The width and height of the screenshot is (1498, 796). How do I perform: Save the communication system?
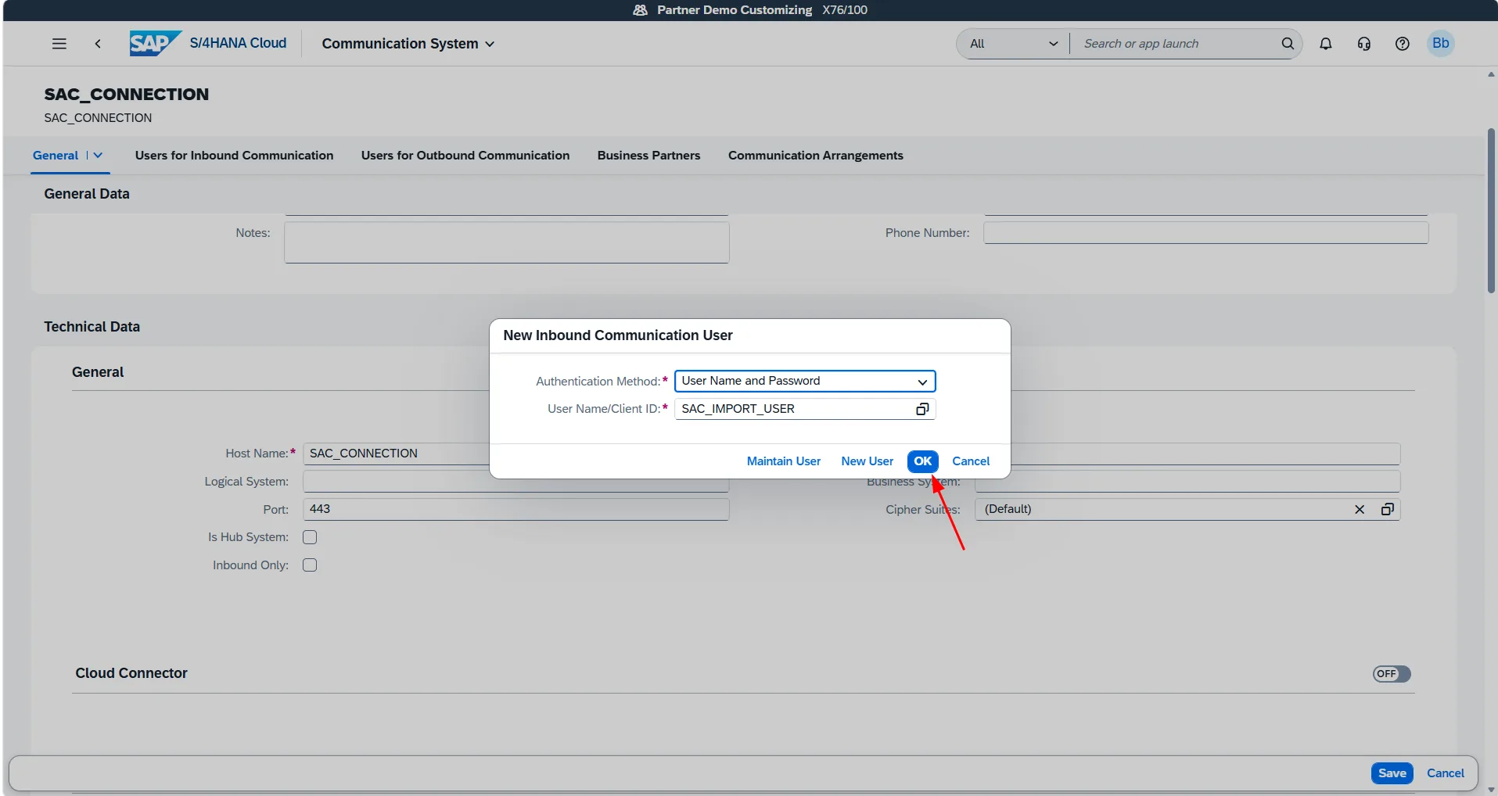[x=1392, y=773]
